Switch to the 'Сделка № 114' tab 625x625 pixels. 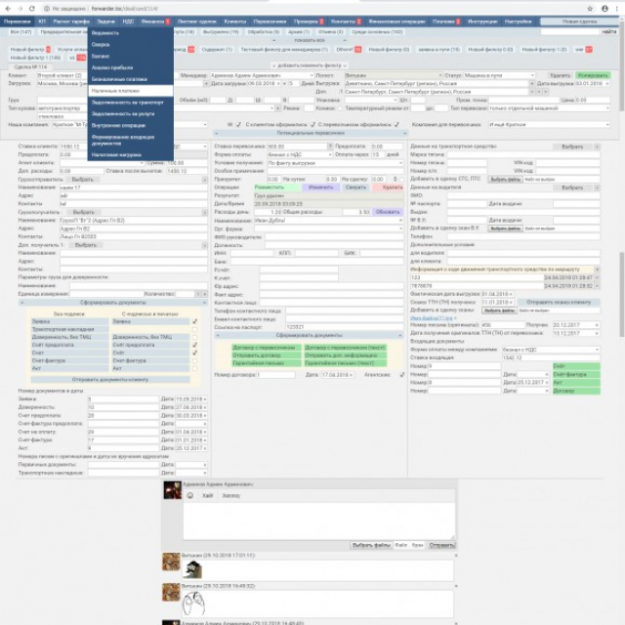pos(30,67)
